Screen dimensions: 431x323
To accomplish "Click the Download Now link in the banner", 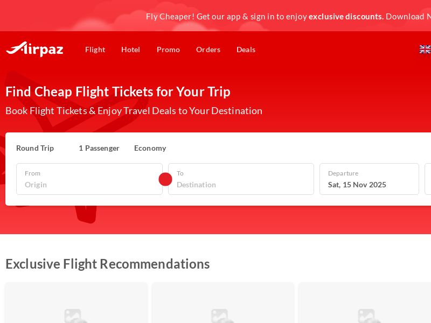I will (x=408, y=16).
